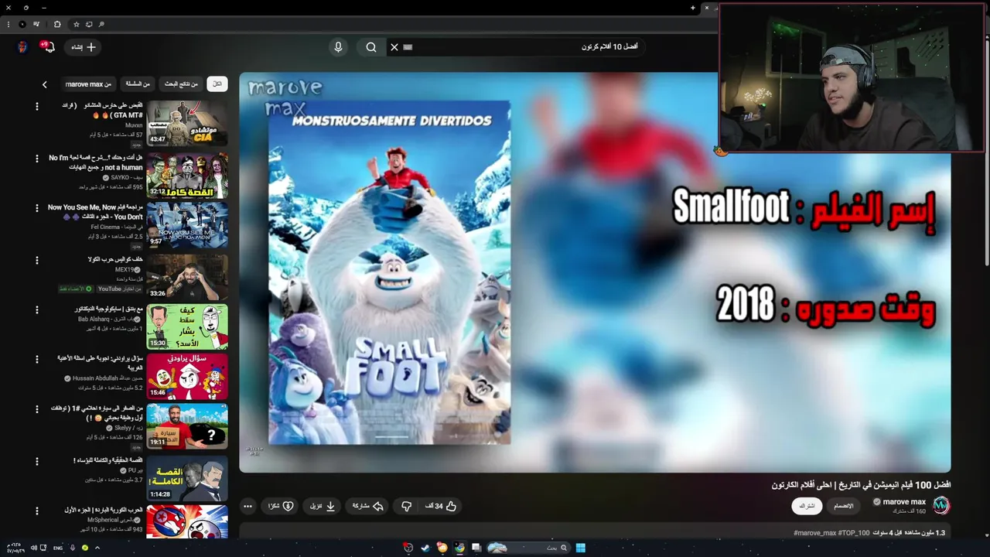Click the Share (مشاركة) button
This screenshot has width=990, height=557.
coord(368,506)
